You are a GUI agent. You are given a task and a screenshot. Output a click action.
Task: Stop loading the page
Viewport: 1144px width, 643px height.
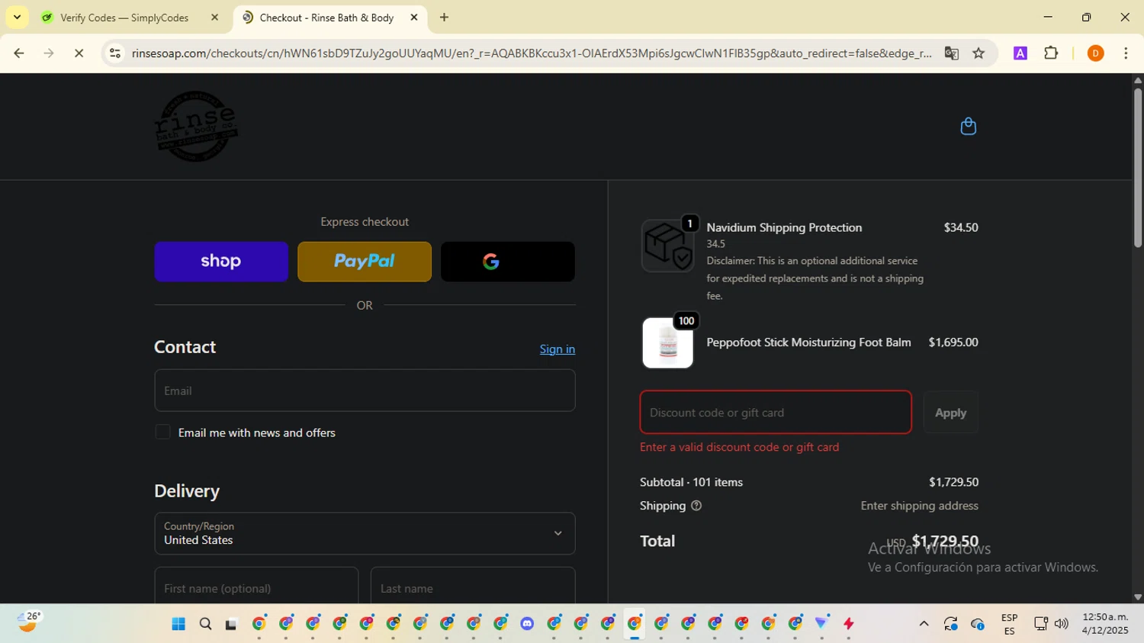click(x=79, y=53)
